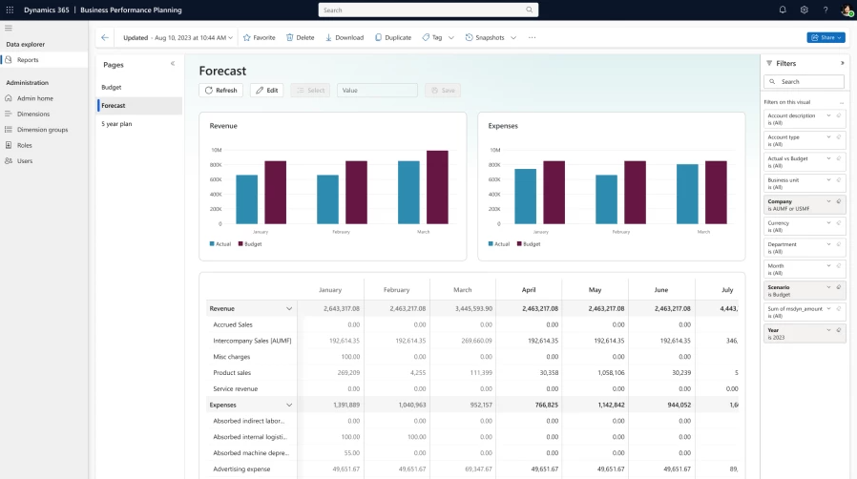
Task: Open settings gear in top bar
Action: pos(805,10)
